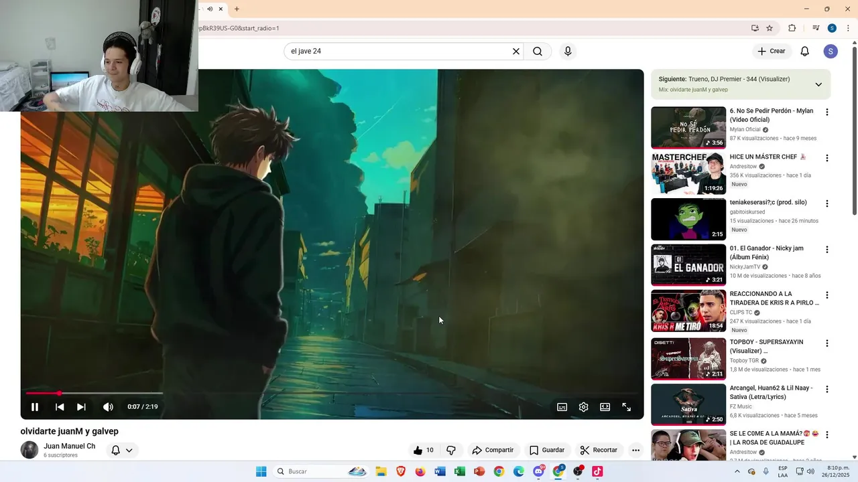Open options for 'El Ganador - Nicky jam' video
Screen dimensions: 858x482
pyautogui.click(x=827, y=250)
